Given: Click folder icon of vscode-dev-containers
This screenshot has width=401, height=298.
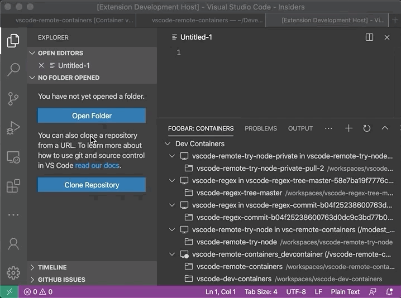Looking at the screenshot, I should click(188, 278).
